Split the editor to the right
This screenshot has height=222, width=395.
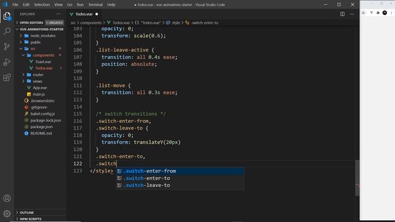(342, 14)
